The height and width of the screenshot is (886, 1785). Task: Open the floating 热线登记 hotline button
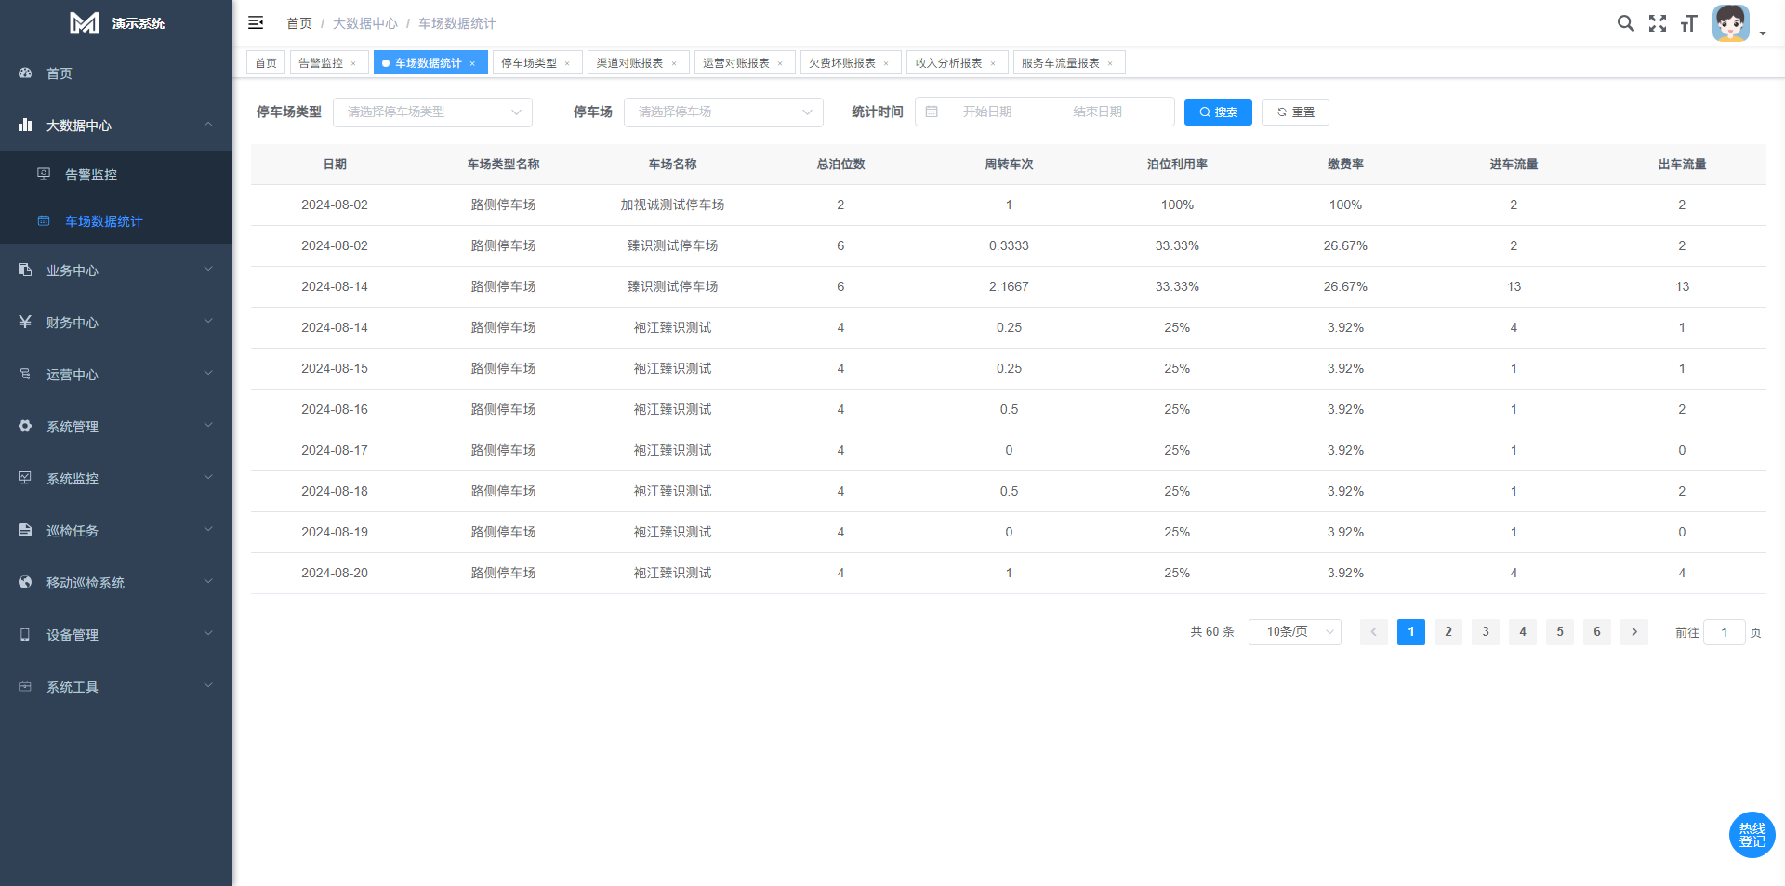1752,835
